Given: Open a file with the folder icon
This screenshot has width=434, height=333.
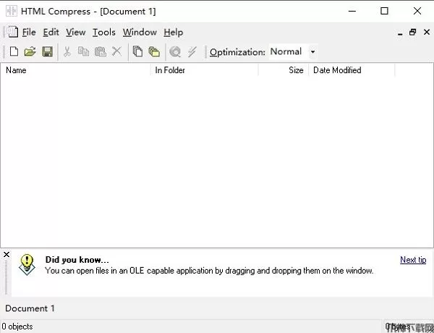Looking at the screenshot, I should tap(30, 51).
